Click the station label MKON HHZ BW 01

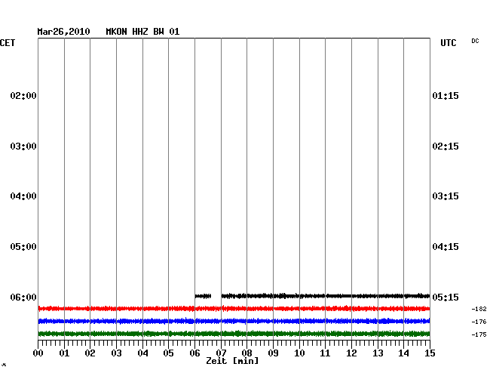142,32
